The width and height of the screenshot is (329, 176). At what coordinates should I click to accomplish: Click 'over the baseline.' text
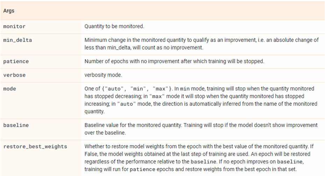click(x=105, y=133)
